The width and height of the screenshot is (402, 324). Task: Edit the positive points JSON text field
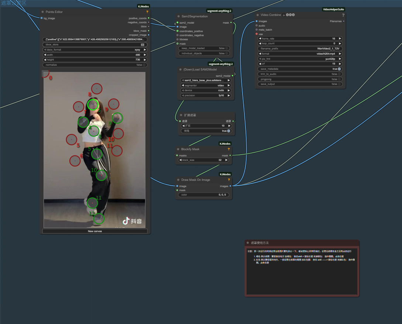click(x=95, y=39)
